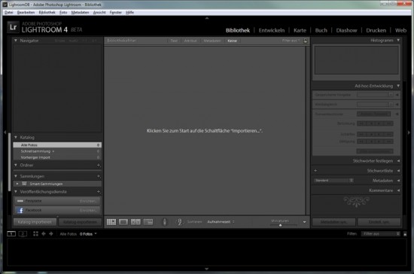414x274 pixels.
Task: Collapse the Katalog panel
Action: pos(16,137)
